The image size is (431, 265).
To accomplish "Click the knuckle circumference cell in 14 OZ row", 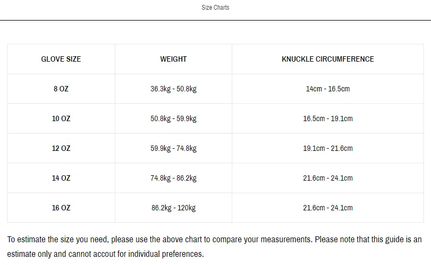I will pyautogui.click(x=328, y=178).
